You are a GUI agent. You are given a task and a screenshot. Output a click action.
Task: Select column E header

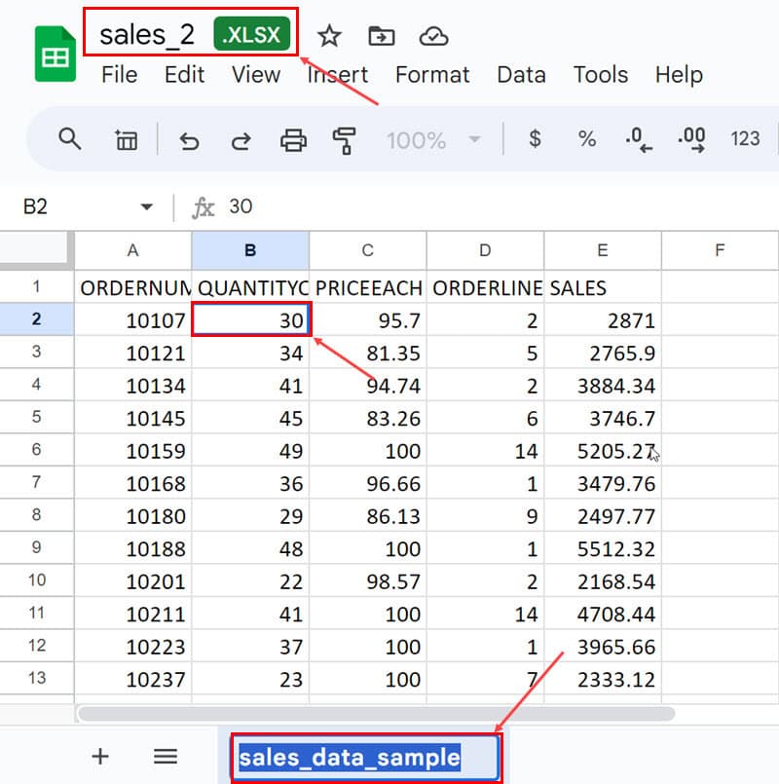pos(603,250)
